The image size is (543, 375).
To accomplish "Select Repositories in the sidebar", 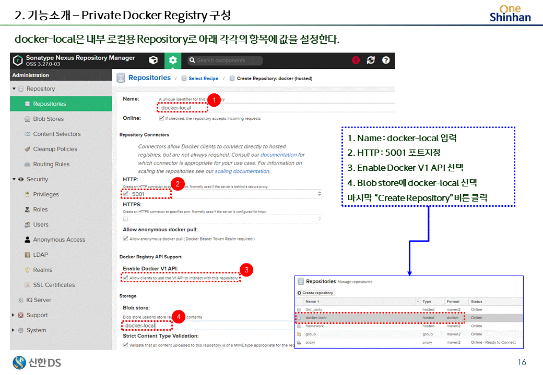I will (x=61, y=104).
